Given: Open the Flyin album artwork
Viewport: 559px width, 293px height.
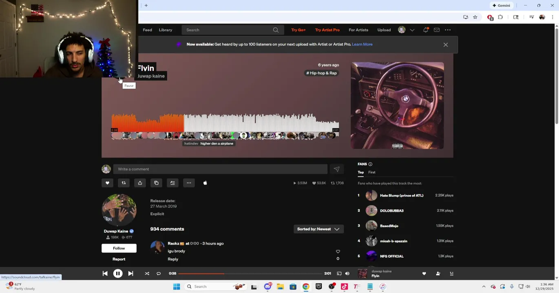Looking at the screenshot, I should (397, 106).
